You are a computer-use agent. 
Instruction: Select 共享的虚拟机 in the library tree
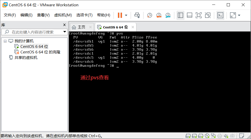point(26,57)
